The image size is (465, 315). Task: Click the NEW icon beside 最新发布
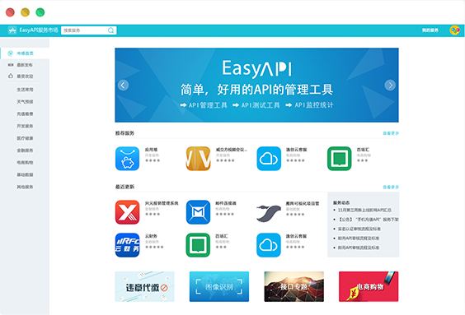pos(11,65)
